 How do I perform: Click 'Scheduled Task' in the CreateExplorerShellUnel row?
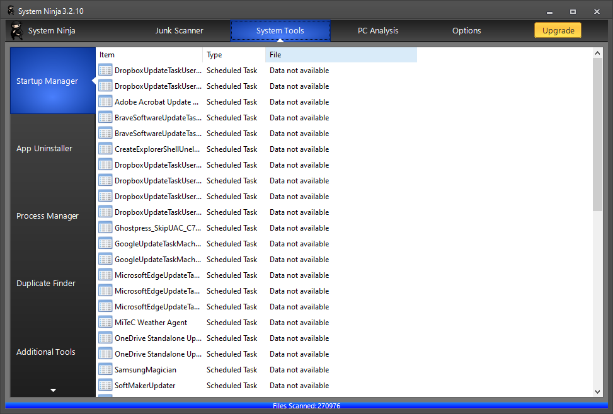click(x=232, y=149)
